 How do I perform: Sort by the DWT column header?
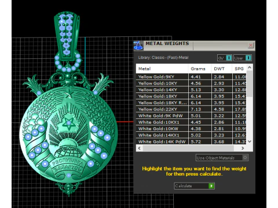pos(222,69)
